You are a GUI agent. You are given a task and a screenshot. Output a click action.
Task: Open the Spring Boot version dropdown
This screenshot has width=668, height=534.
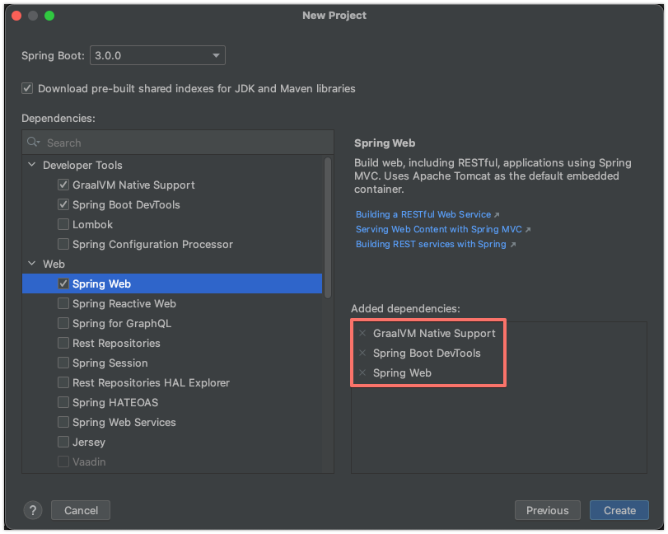157,55
